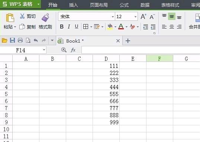The image size is (200, 142).
Task: Open the Name Box dropdown
Action: click(x=44, y=50)
